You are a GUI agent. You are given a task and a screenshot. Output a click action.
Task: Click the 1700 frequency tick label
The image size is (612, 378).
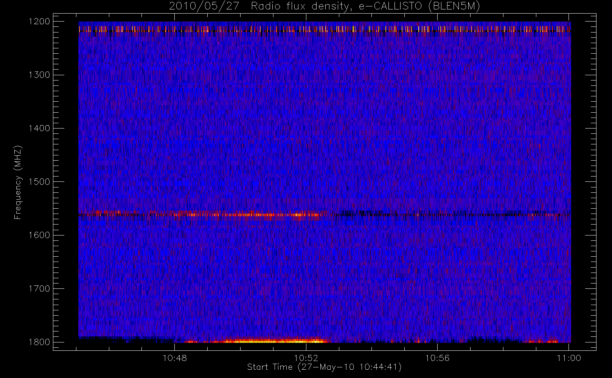39,288
